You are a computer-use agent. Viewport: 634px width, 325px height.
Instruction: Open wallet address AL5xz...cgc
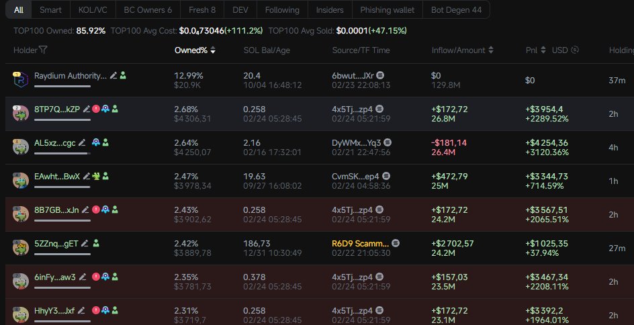55,143
